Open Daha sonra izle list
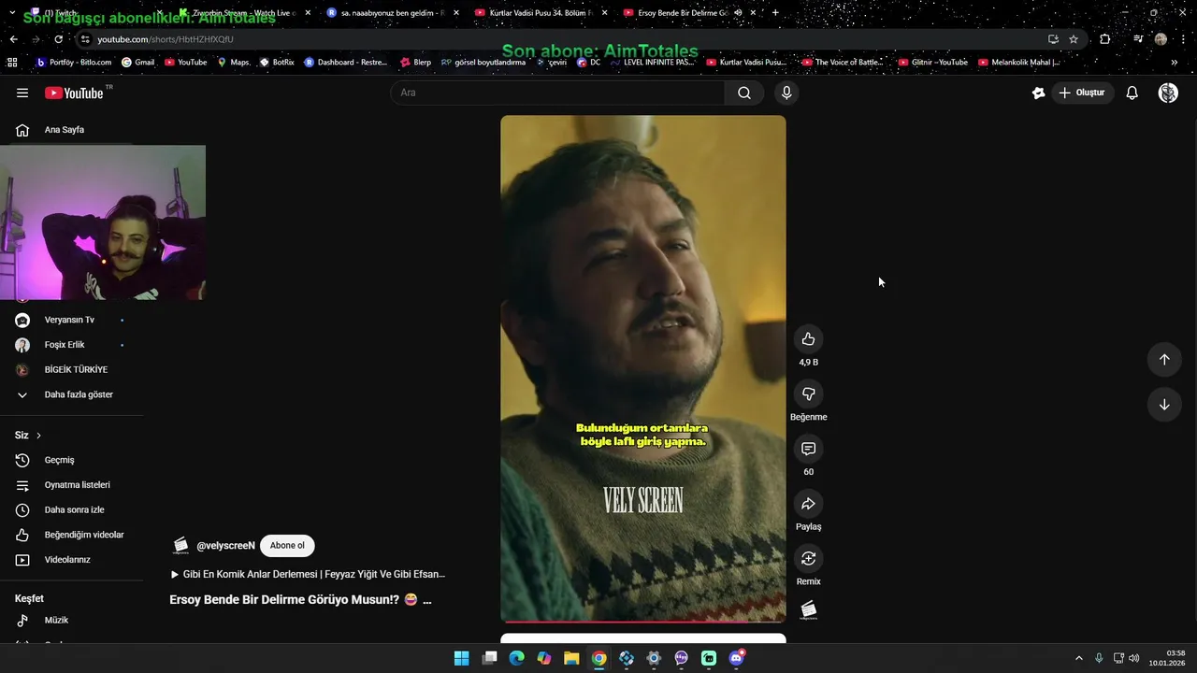1197x673 pixels. (x=73, y=509)
